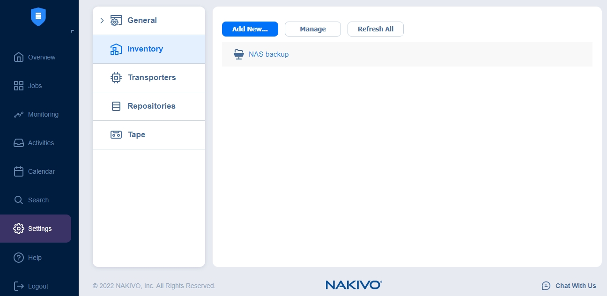
Task: Switch to the Transporters tab
Action: 152,77
